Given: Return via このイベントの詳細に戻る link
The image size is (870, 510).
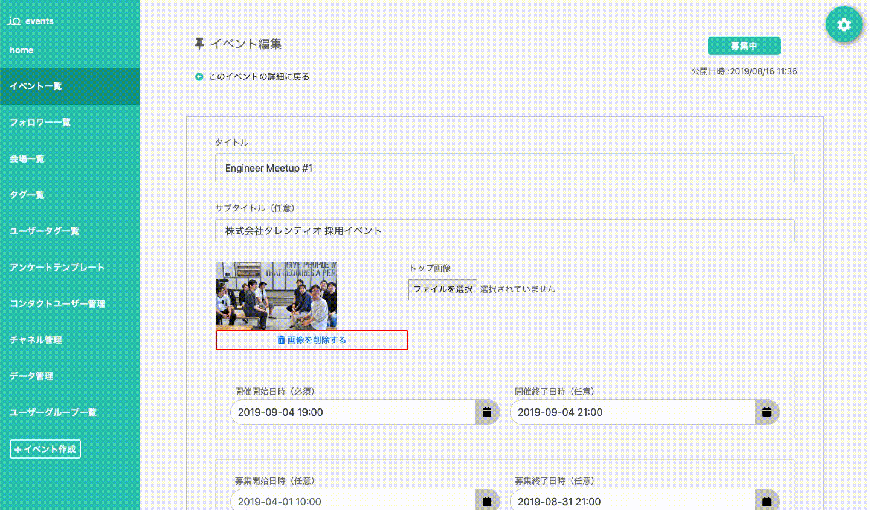Looking at the screenshot, I should (x=259, y=77).
